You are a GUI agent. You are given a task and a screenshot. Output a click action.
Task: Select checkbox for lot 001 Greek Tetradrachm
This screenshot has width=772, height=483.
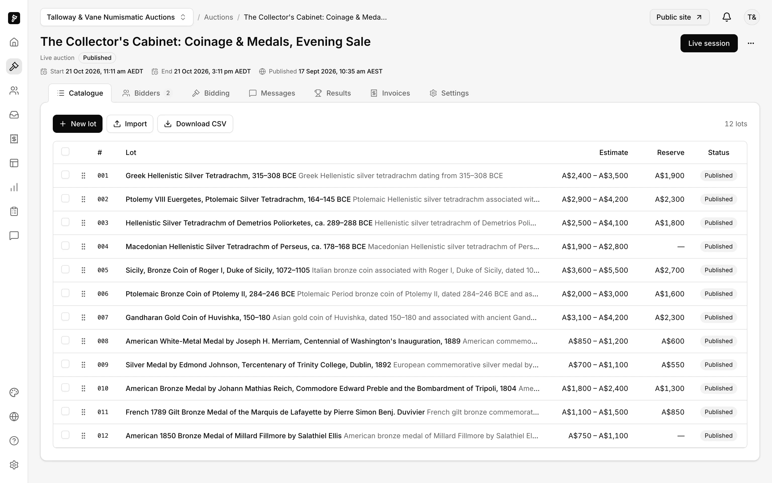(x=65, y=175)
